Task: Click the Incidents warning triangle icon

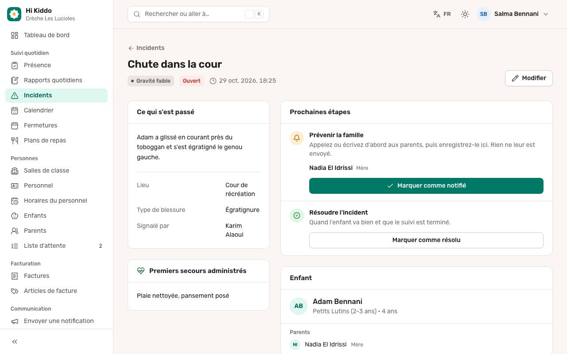Action: [15, 96]
